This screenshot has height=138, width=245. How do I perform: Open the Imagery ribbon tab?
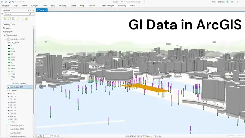pos(63,6)
